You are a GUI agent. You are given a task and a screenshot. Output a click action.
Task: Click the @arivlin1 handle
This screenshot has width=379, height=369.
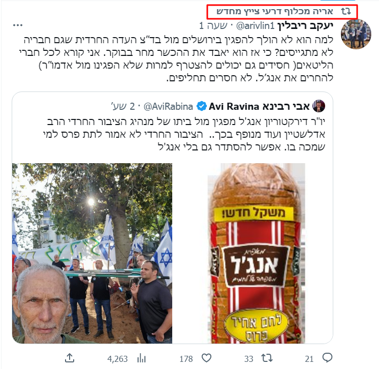pos(255,25)
